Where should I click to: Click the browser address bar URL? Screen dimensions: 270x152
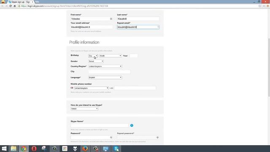(65, 6)
